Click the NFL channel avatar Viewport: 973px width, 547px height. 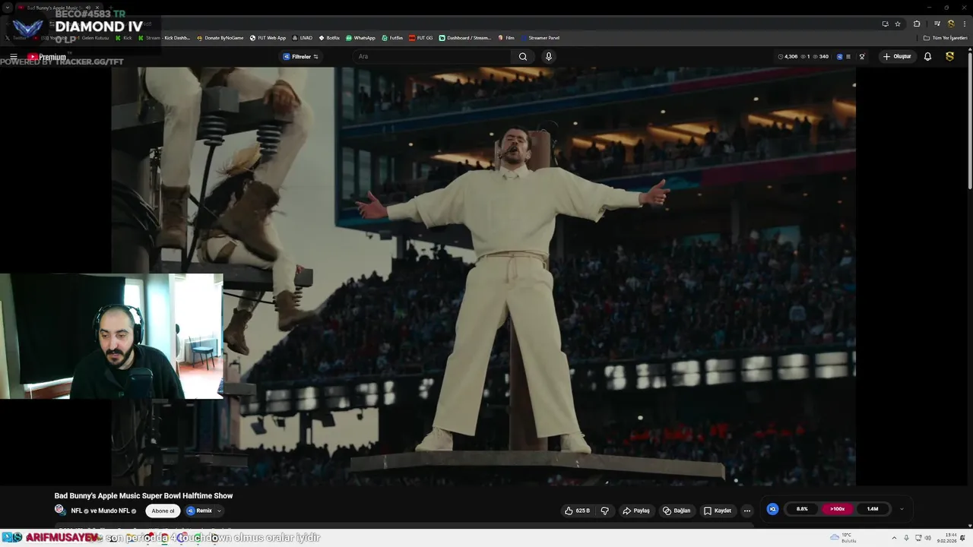[x=60, y=510]
